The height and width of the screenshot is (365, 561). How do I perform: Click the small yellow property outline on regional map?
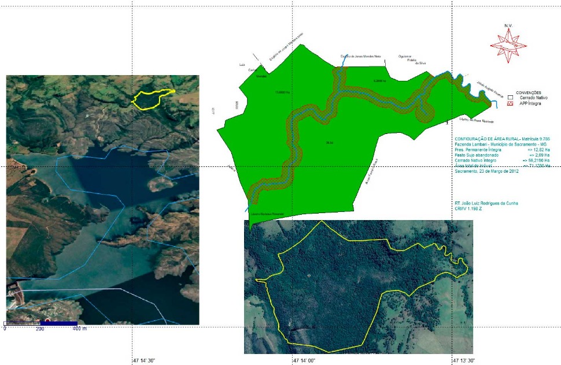(x=153, y=99)
